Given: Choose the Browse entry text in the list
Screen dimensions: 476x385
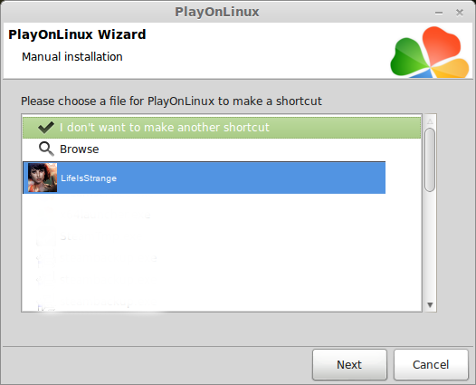Looking at the screenshot, I should [x=80, y=149].
